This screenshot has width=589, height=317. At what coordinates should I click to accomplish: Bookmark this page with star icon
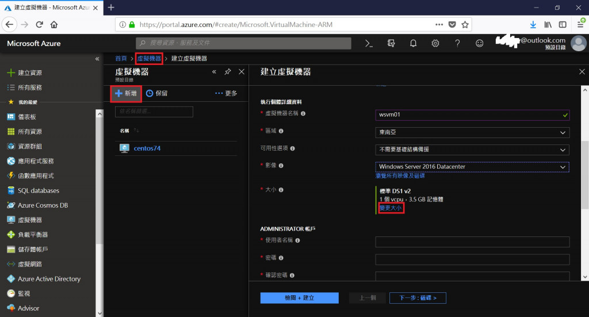point(465,25)
